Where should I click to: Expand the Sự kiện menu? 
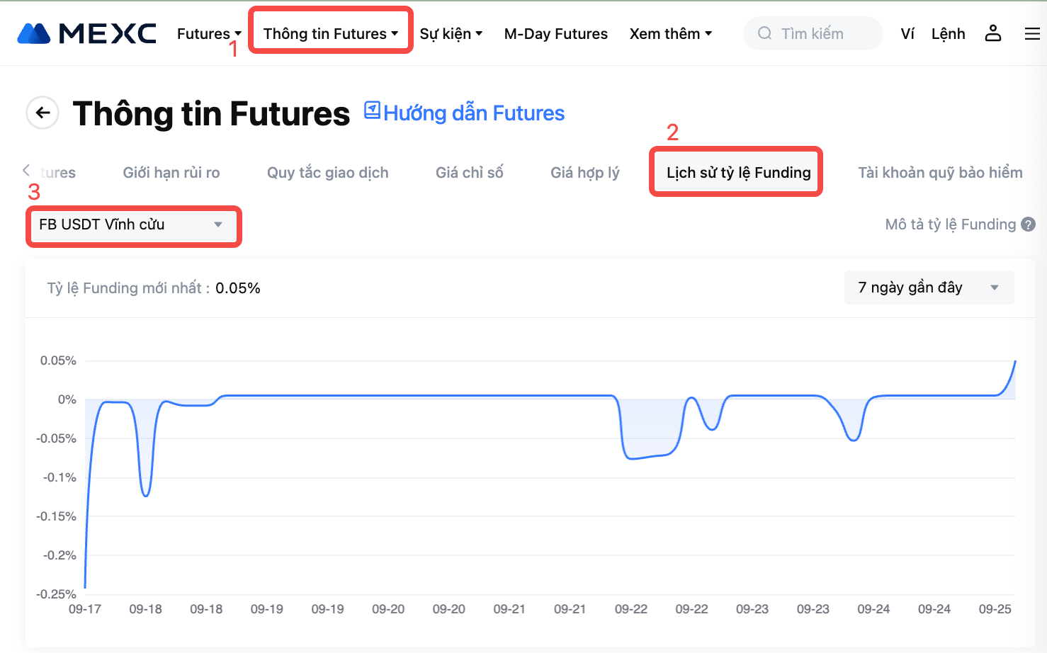pyautogui.click(x=451, y=34)
